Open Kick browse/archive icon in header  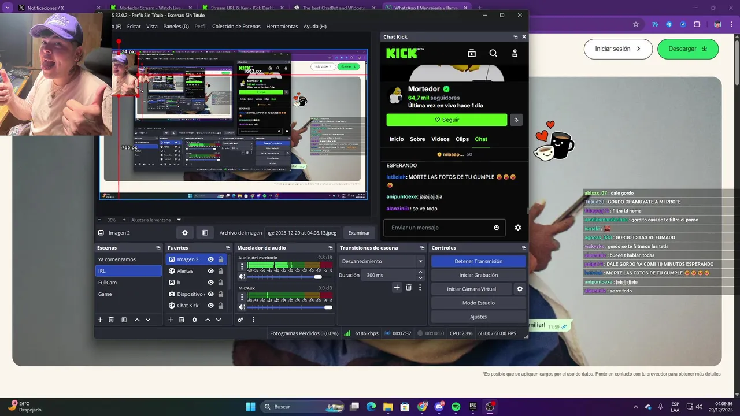[472, 53]
